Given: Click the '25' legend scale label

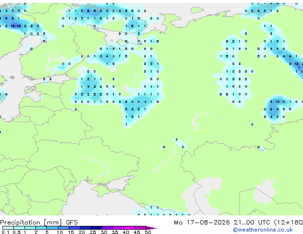Looking at the screenshot, I should tap(93, 232).
